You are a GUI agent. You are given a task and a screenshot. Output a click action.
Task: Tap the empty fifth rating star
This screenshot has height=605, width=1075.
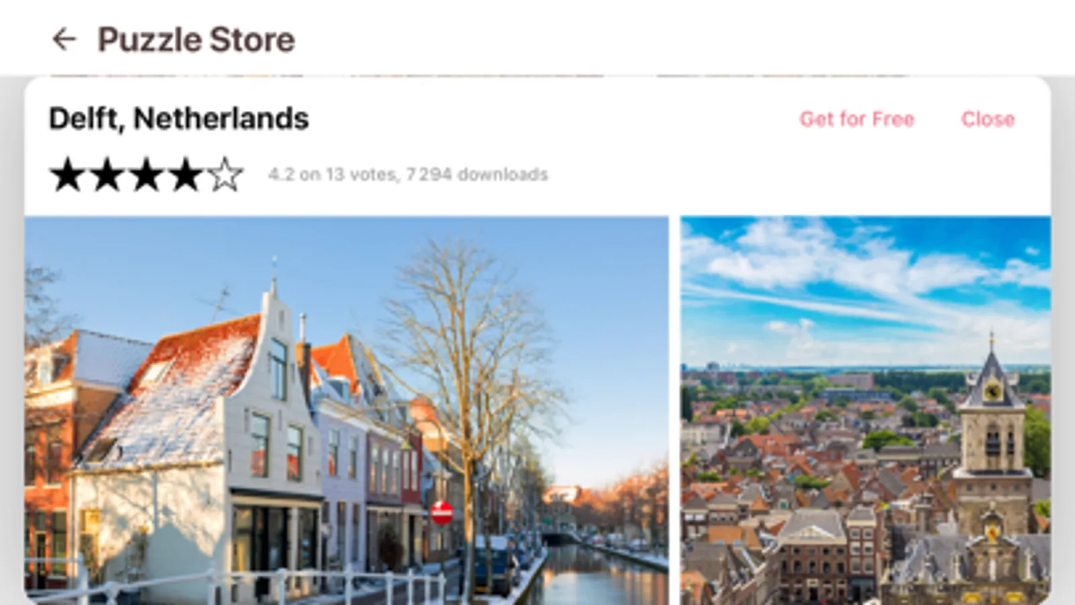pos(225,175)
